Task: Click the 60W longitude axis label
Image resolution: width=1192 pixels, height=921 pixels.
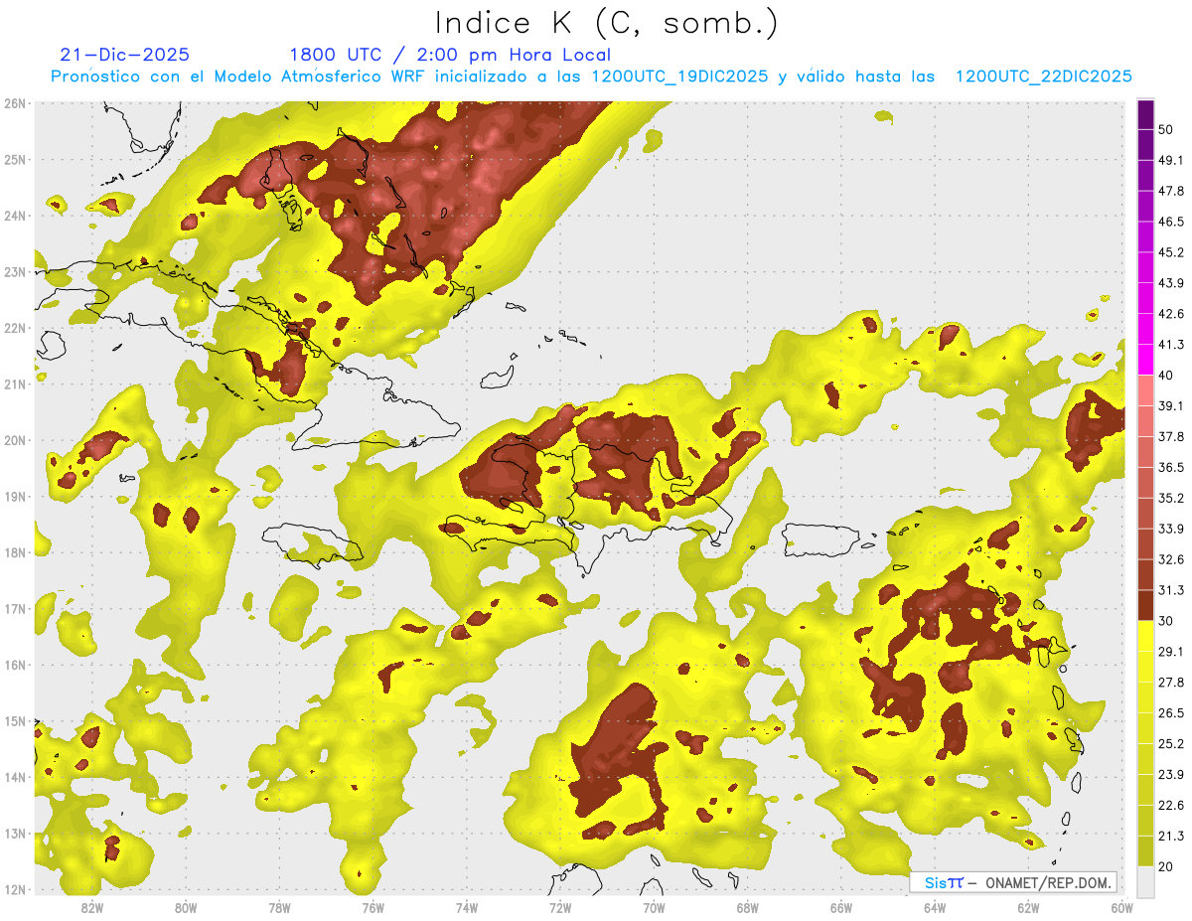Action: tap(1121, 907)
